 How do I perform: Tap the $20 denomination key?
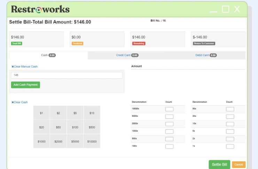[x=41, y=127]
